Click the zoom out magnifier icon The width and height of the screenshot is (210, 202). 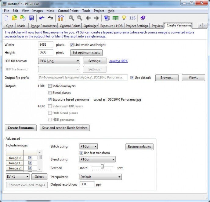(x=80, y=18)
